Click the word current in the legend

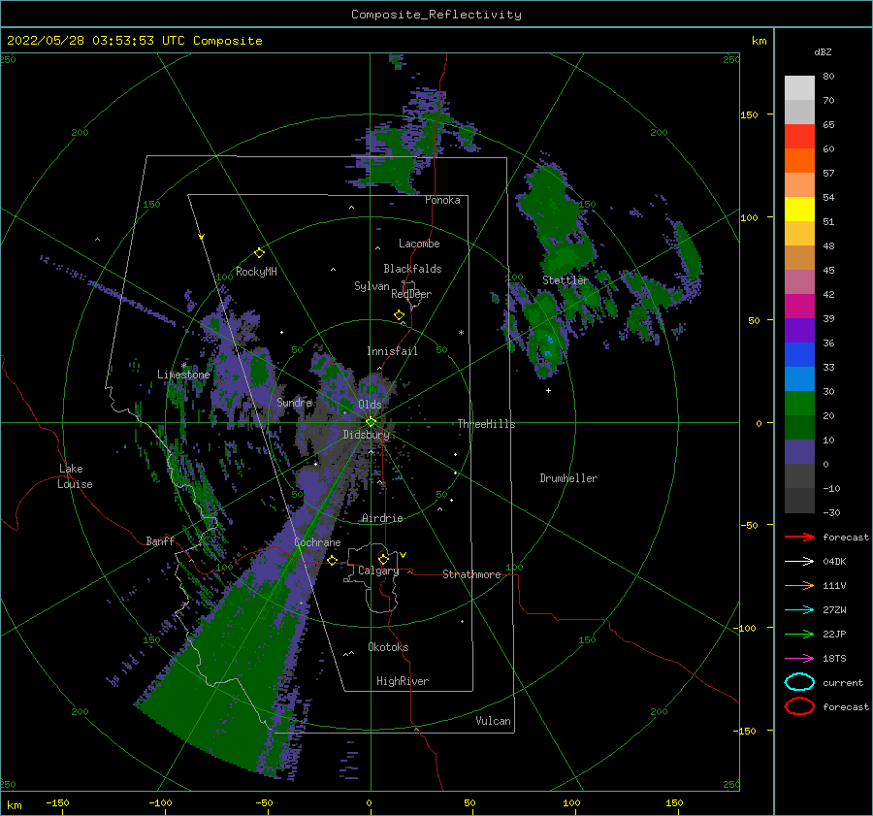[x=843, y=682]
